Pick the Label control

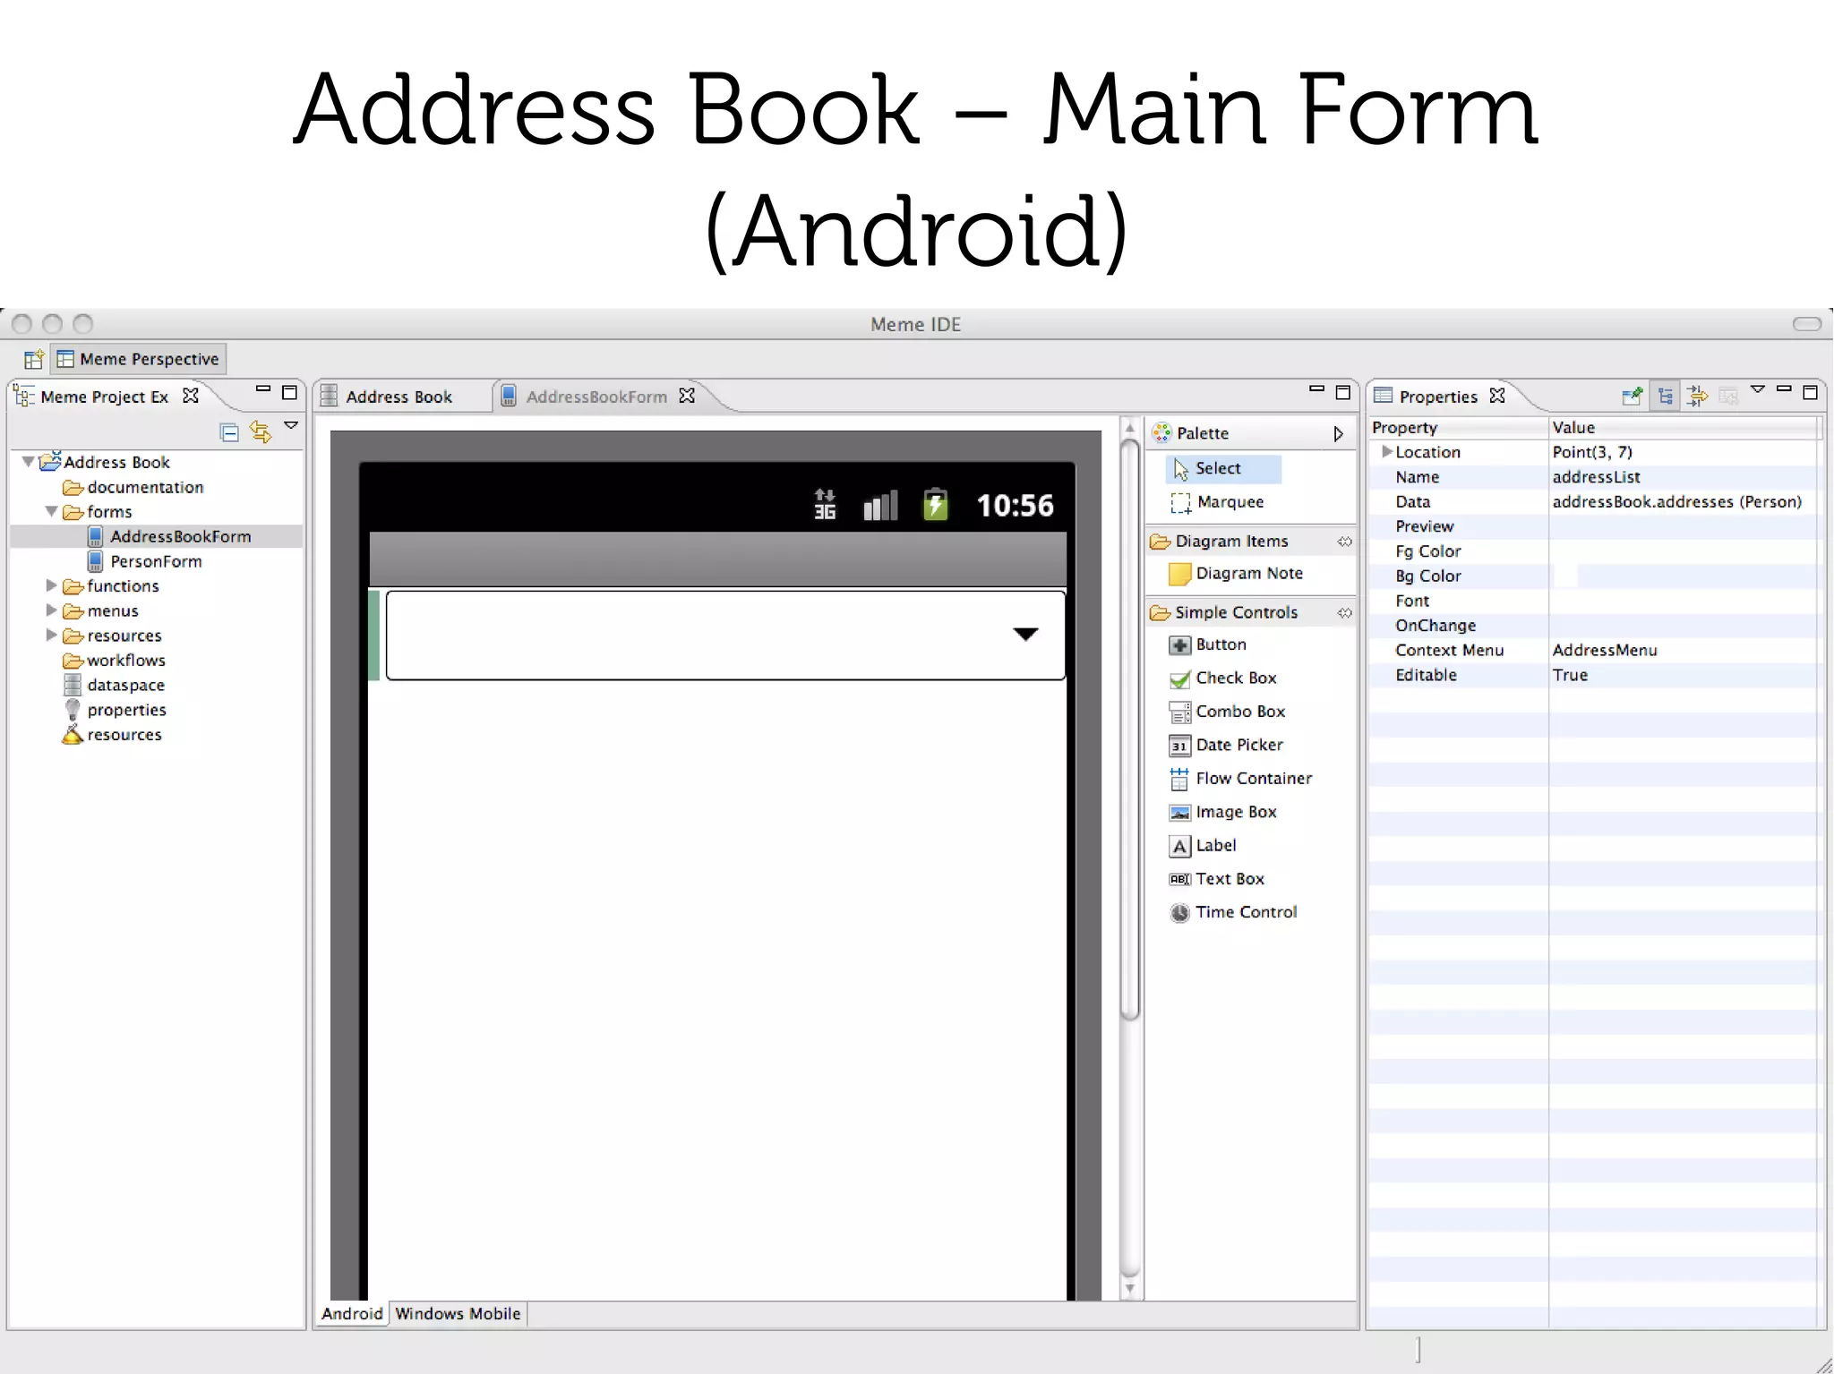point(1203,845)
